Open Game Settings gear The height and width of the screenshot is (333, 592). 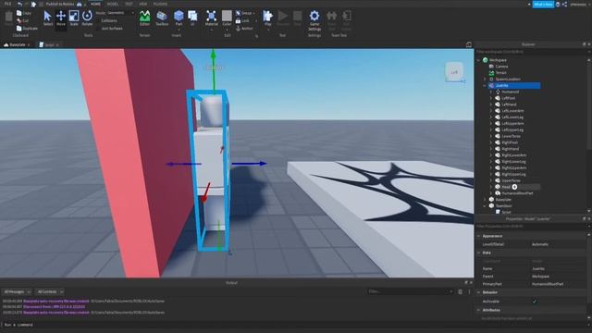[x=314, y=16]
